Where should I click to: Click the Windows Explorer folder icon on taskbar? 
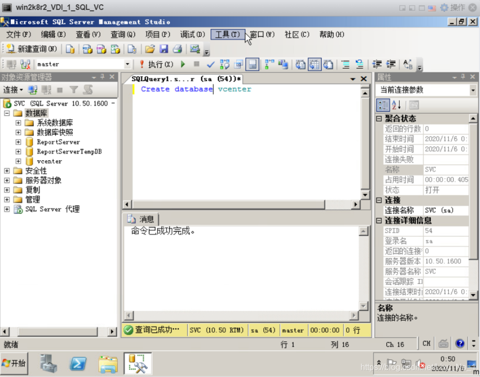(108, 364)
